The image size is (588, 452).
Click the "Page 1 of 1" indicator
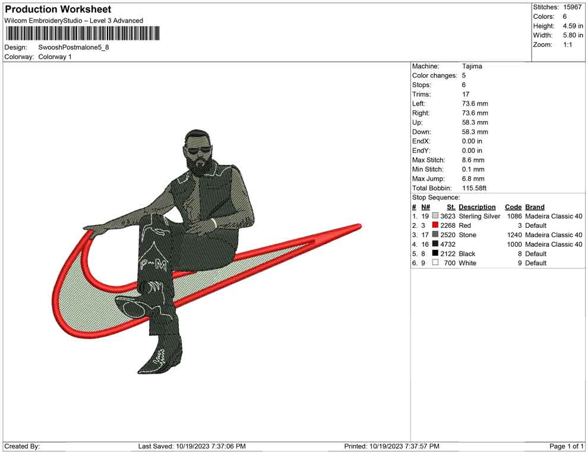click(x=566, y=446)
